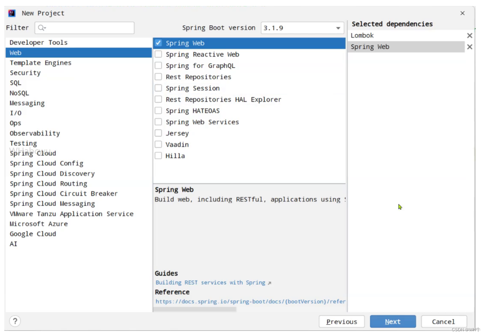487x336 pixels.
Task: Open the docs.spring.io reference link
Action: click(250, 302)
